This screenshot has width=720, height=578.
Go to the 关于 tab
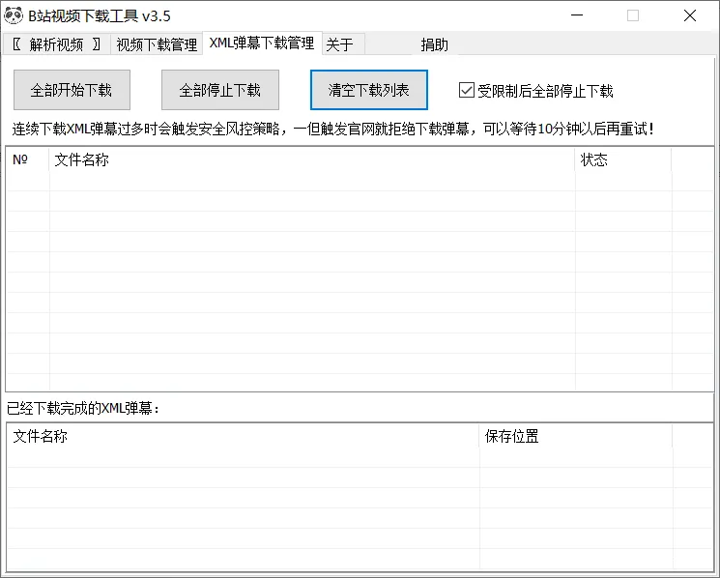[x=343, y=44]
